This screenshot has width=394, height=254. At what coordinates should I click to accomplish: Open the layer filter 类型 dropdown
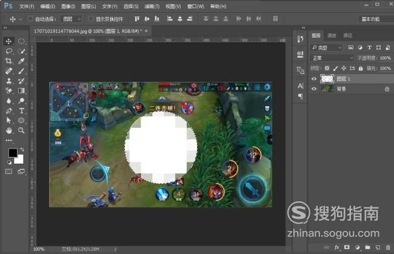coord(326,47)
